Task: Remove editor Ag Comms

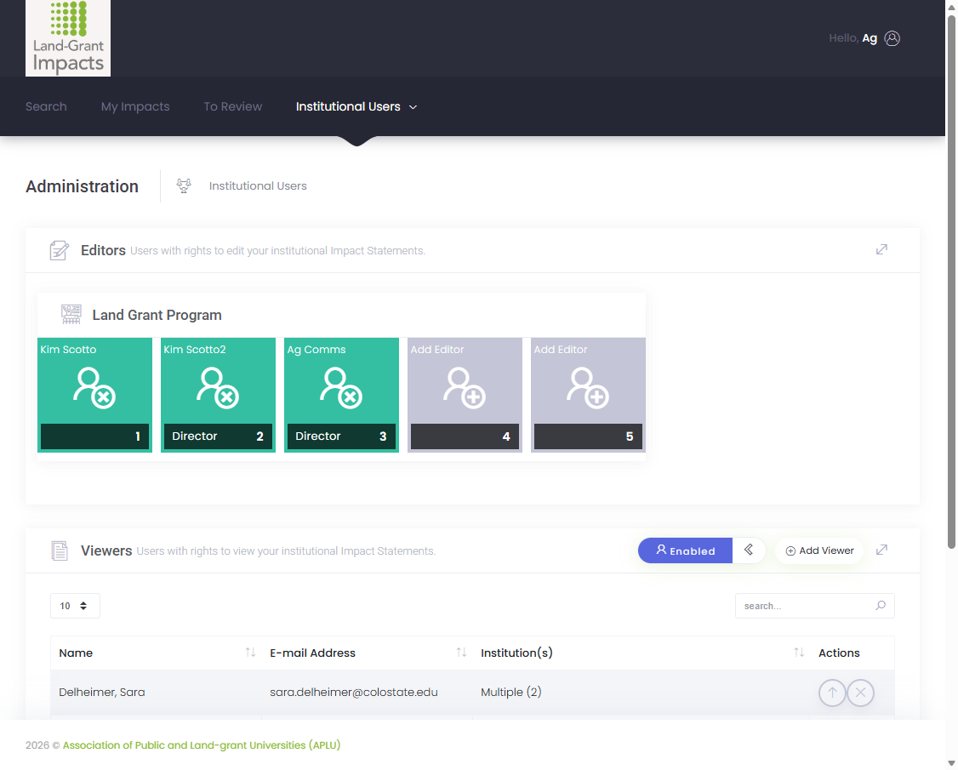Action: click(x=341, y=387)
